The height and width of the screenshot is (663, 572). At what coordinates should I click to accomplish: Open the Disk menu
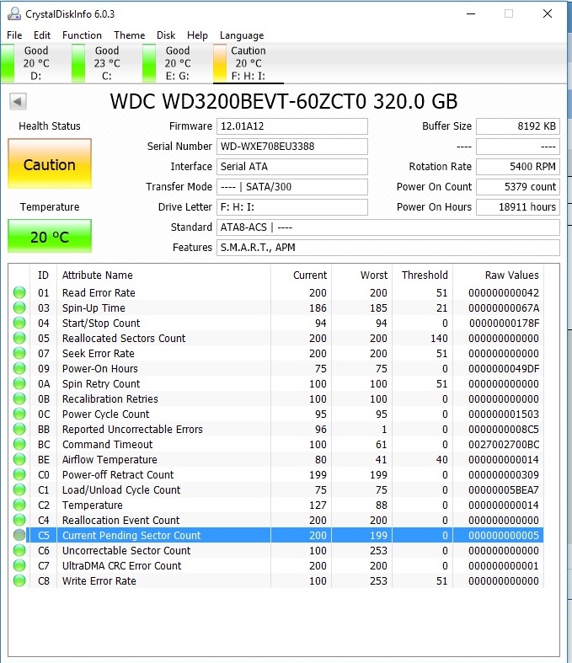click(166, 35)
